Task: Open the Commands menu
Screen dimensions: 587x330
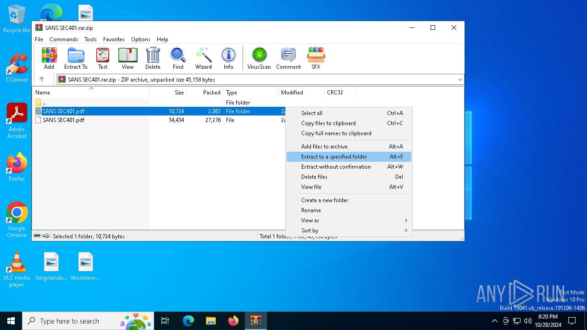Action: click(64, 39)
